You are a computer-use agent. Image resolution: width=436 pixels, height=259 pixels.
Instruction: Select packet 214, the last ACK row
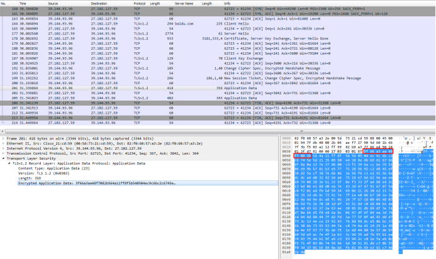[x=218, y=123]
